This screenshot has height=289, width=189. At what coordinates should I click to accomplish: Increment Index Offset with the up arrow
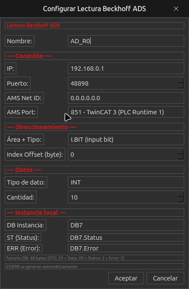coord(180,152)
